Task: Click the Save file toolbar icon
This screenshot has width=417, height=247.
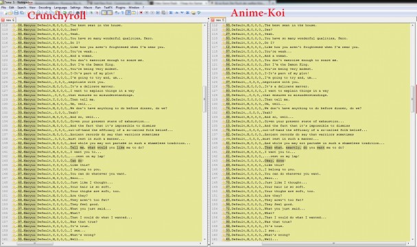Action: pos(16,13)
